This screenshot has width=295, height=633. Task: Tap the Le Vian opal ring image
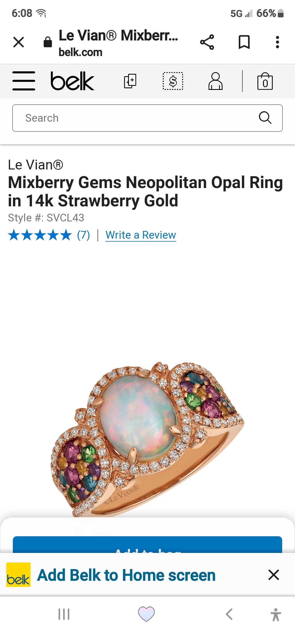tap(147, 439)
